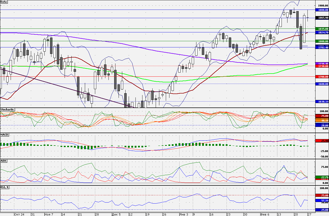Select the 1630.14 price level tag

pyautogui.click(x=322, y=102)
